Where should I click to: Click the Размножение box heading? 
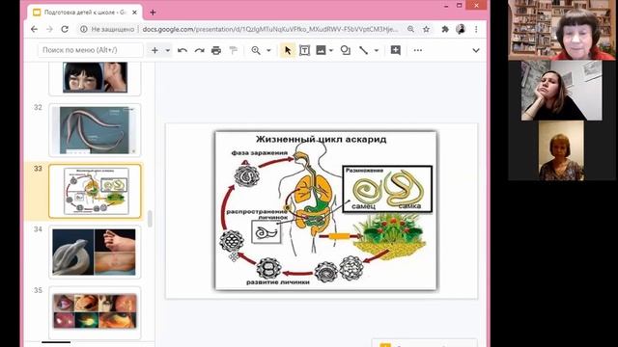coord(364,171)
